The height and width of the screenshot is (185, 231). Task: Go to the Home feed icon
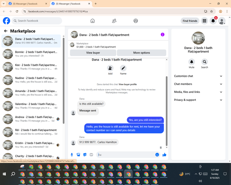[92, 21]
